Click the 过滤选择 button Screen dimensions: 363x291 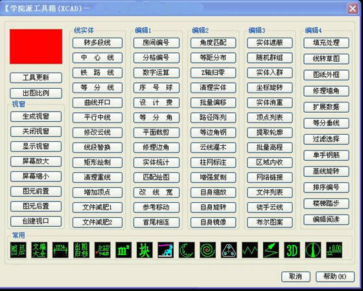[x=326, y=139]
